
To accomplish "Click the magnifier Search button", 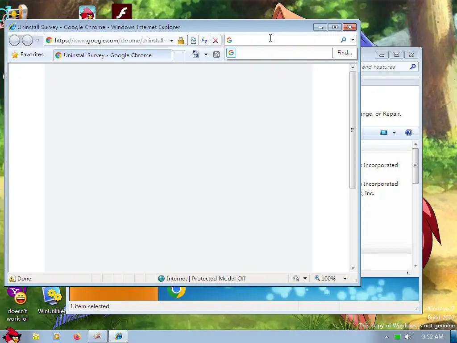I will pos(343,40).
